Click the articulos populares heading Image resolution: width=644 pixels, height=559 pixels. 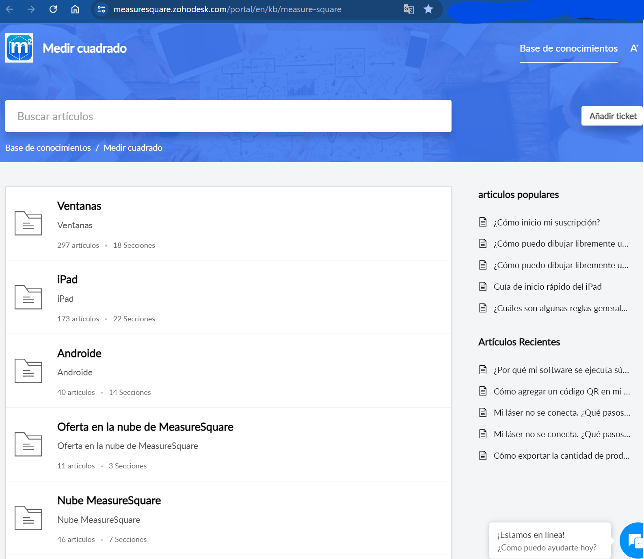[x=519, y=195]
